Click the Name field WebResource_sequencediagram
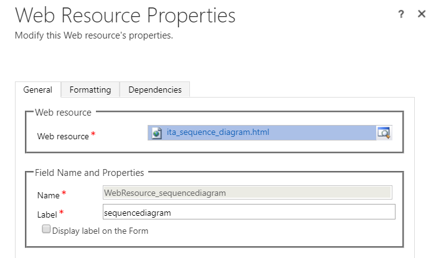The width and height of the screenshot is (436, 258). click(247, 193)
